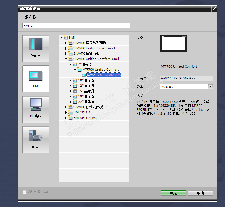Select the HMI device category button
This screenshot has height=207, width=225.
(x=36, y=79)
